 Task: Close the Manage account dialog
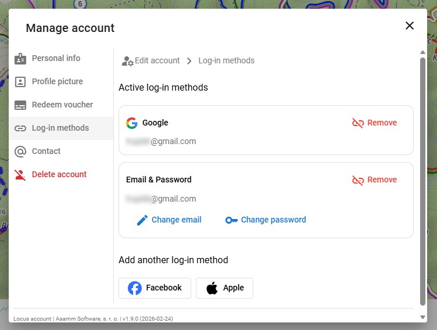click(x=410, y=26)
